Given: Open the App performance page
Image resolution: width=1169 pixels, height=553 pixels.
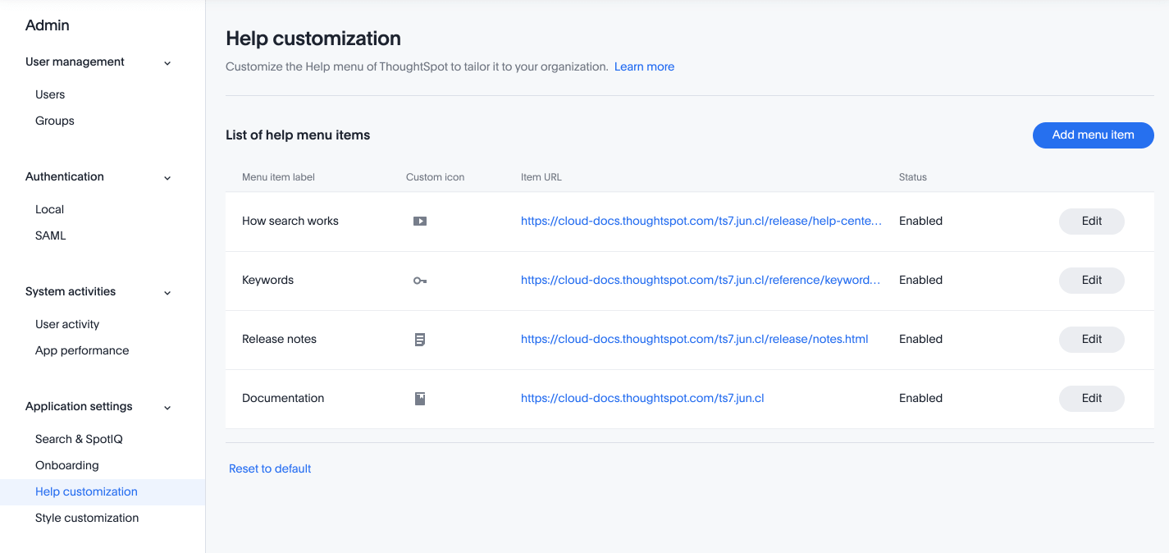Looking at the screenshot, I should click(x=82, y=350).
